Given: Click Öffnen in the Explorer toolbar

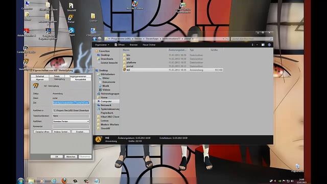Looking at the screenshot, I should click(x=120, y=44).
